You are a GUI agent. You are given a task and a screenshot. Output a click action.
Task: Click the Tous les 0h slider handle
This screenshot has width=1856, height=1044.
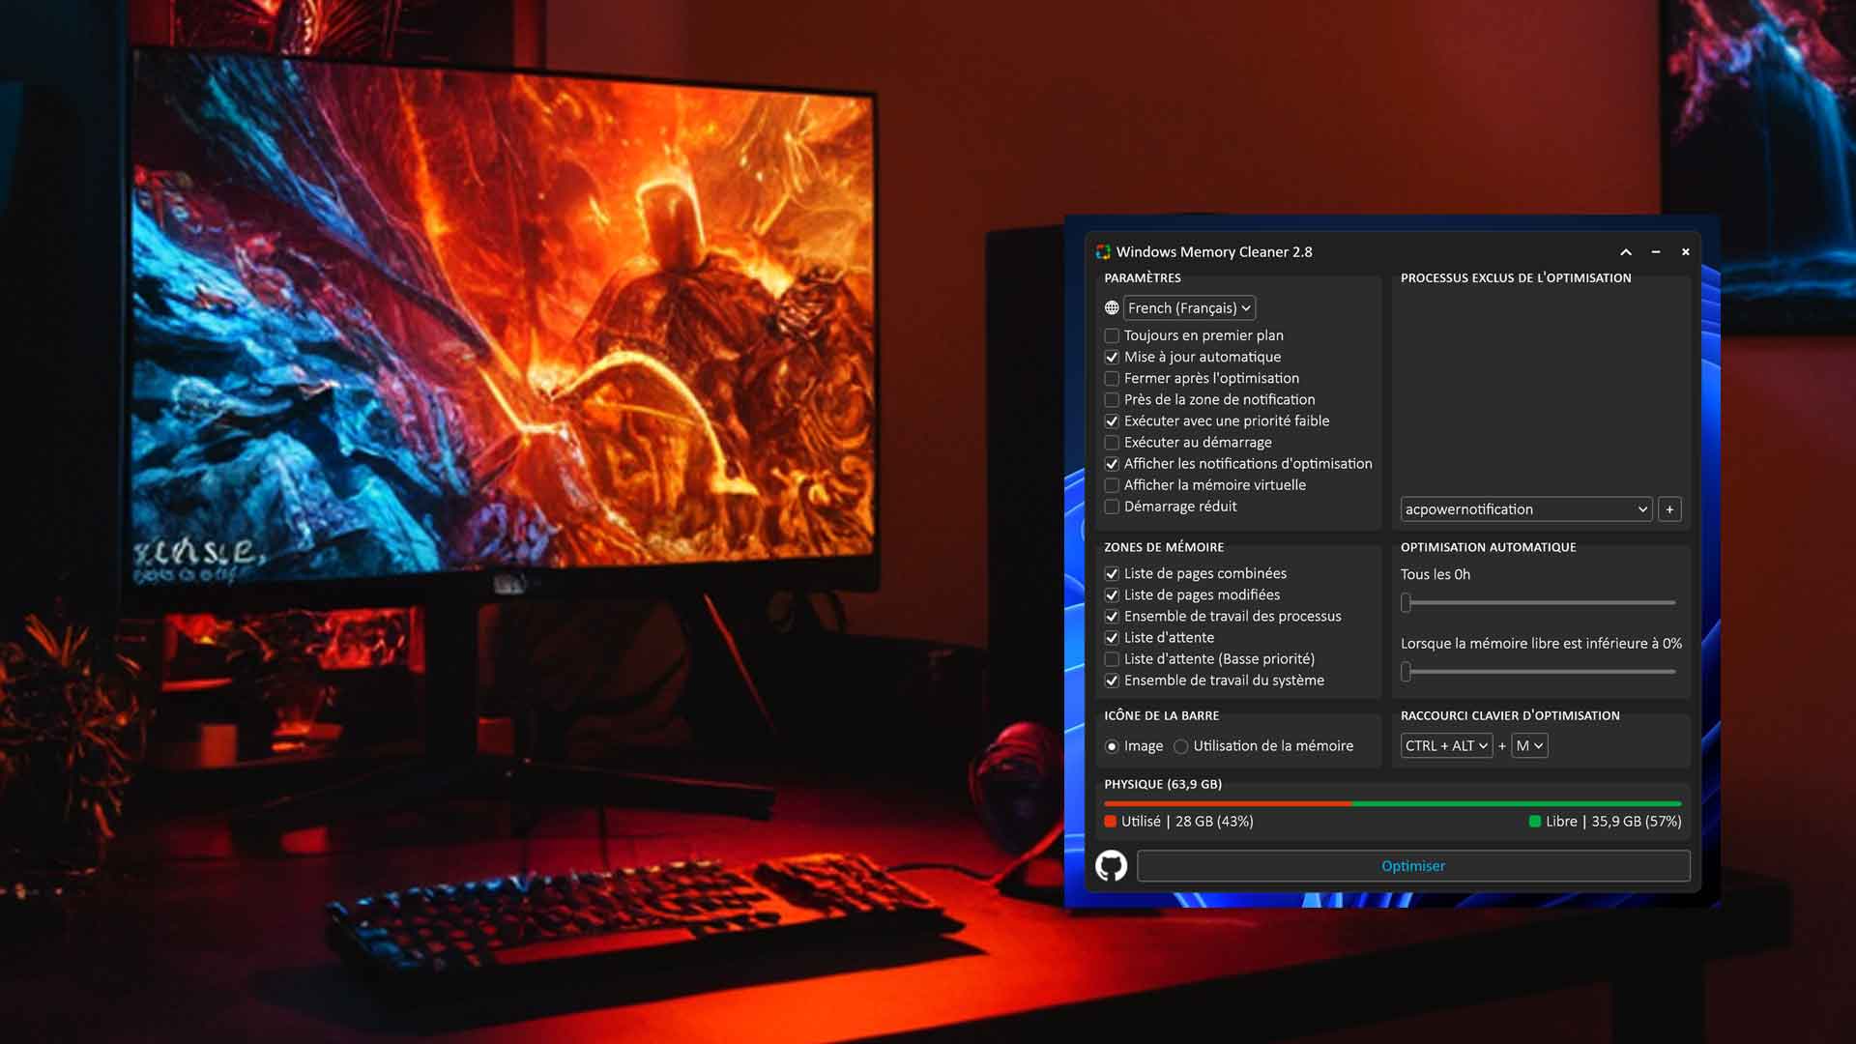pyautogui.click(x=1406, y=603)
